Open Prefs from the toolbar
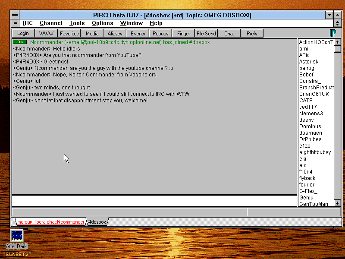Image resolution: width=345 pixels, height=259 pixels. click(252, 34)
